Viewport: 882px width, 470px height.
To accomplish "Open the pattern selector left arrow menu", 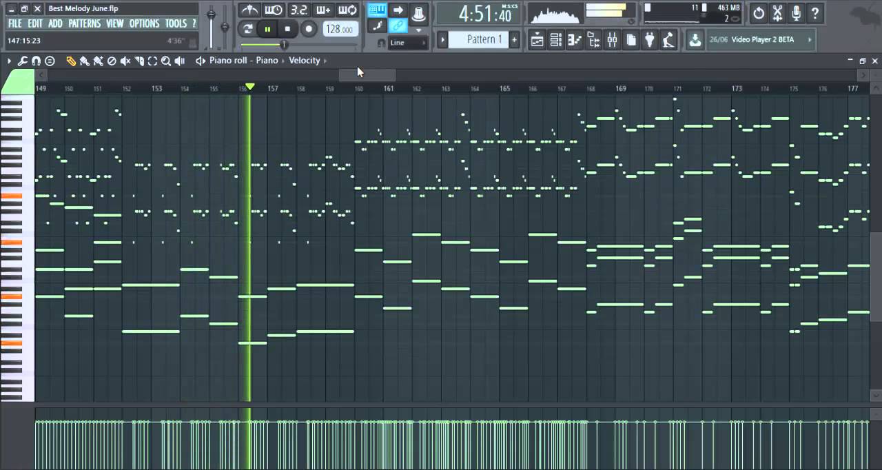I will 442,40.
